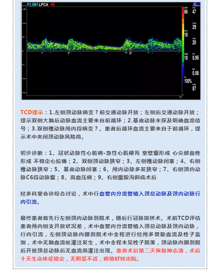
Task: Click the Elica logo in the corner
Action: pos(196,5)
